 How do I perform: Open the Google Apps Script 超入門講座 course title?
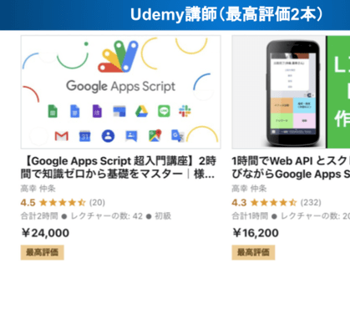119,168
